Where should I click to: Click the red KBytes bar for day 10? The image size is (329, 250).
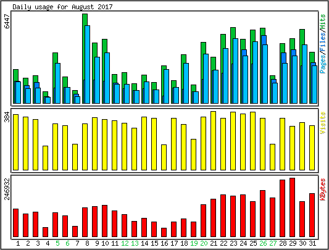[105, 221]
